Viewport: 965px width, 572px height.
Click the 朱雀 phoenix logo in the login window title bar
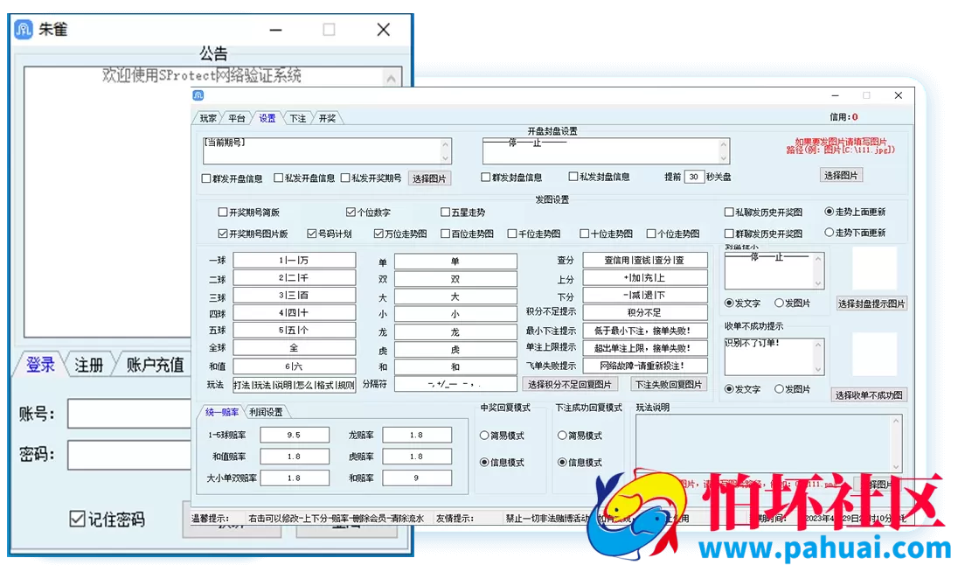(x=22, y=28)
